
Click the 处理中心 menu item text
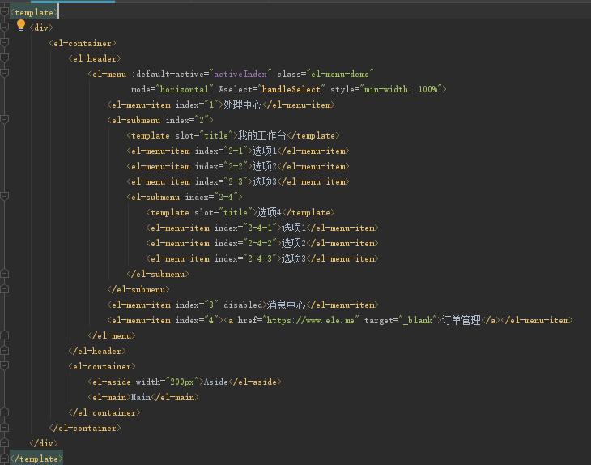pyautogui.click(x=242, y=105)
